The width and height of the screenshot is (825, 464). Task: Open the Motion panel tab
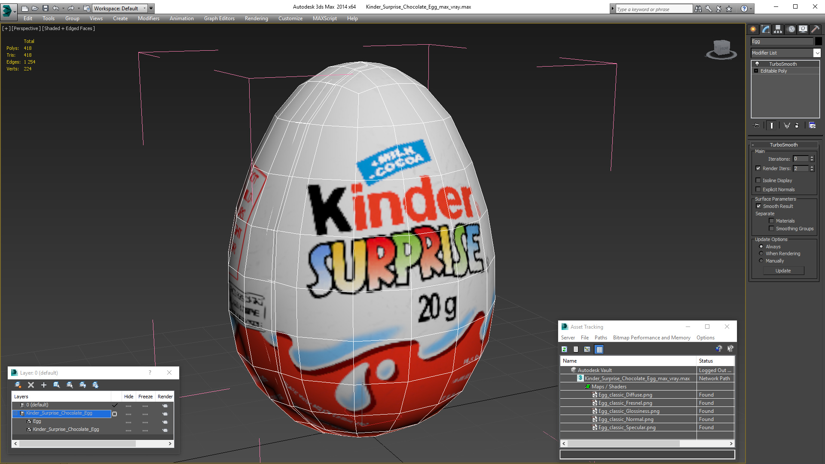pos(791,29)
